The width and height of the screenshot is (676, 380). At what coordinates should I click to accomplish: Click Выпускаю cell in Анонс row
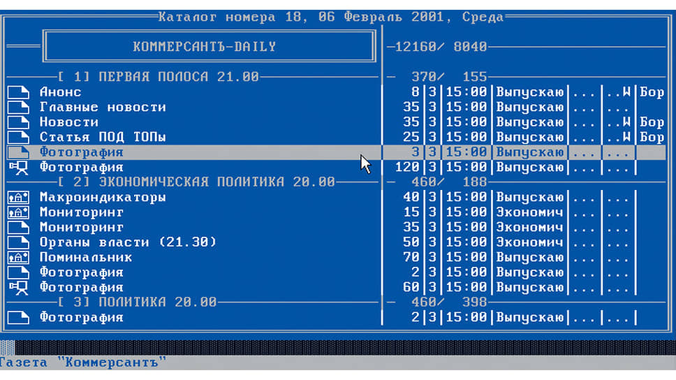530,92
